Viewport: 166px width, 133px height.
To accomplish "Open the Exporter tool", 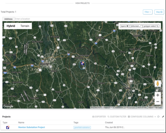I will 99,117.
